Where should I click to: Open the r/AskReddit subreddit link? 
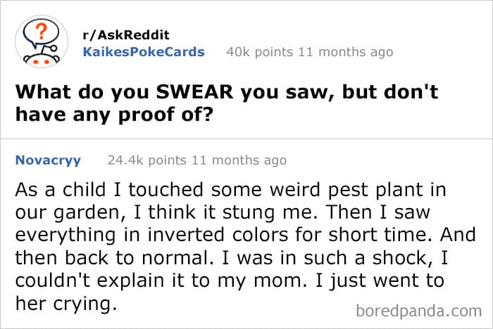[x=125, y=35]
